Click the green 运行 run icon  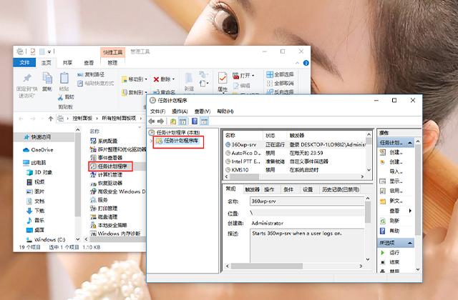coord(383,252)
